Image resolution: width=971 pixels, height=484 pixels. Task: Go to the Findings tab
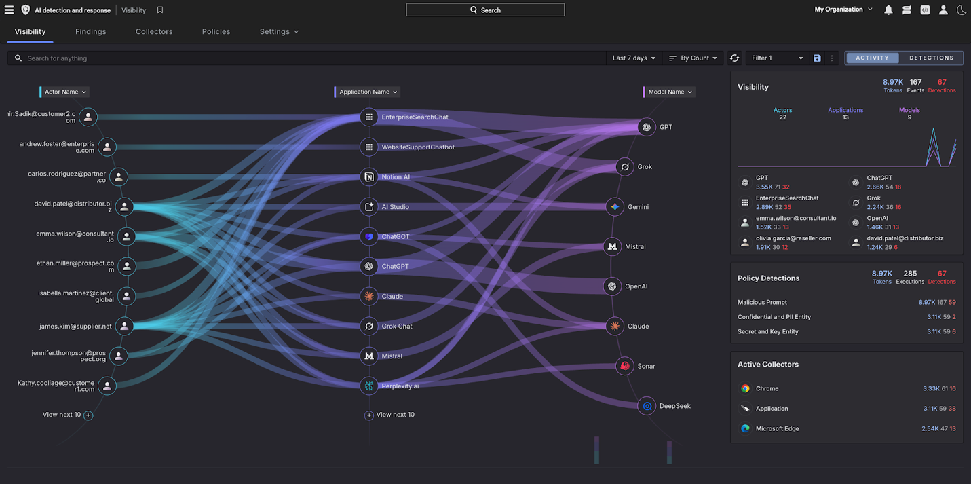click(x=90, y=32)
